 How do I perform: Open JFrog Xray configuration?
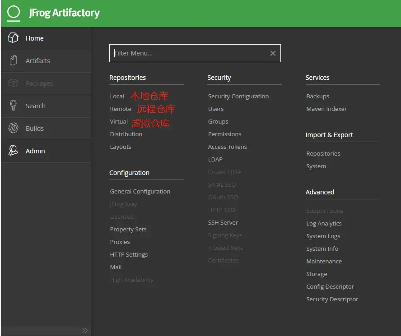pyautogui.click(x=123, y=204)
